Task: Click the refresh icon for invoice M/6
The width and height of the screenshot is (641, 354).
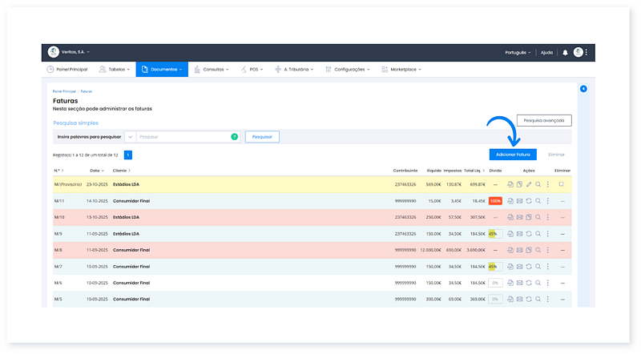Action: pos(528,283)
